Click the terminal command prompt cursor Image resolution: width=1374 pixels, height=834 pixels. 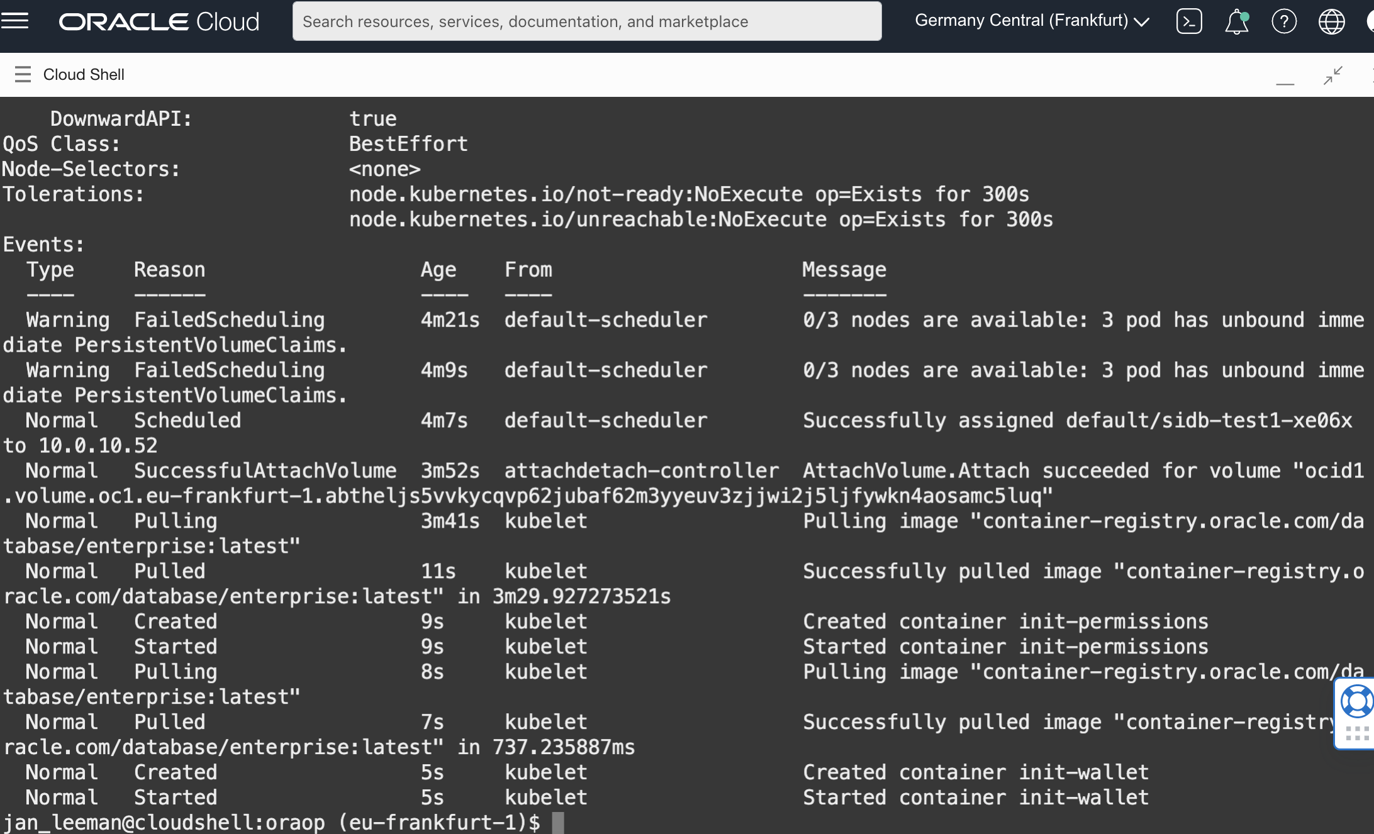coord(557,823)
